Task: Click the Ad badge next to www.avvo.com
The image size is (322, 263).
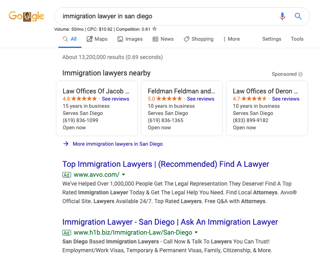Action: point(67,175)
